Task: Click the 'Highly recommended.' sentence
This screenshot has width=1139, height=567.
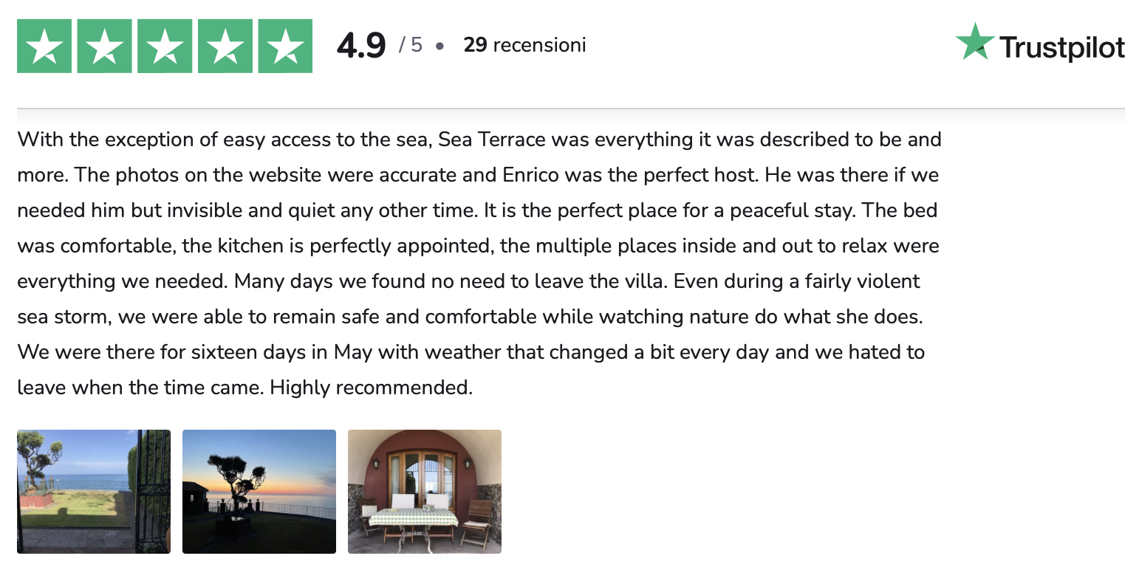Action: (x=372, y=388)
